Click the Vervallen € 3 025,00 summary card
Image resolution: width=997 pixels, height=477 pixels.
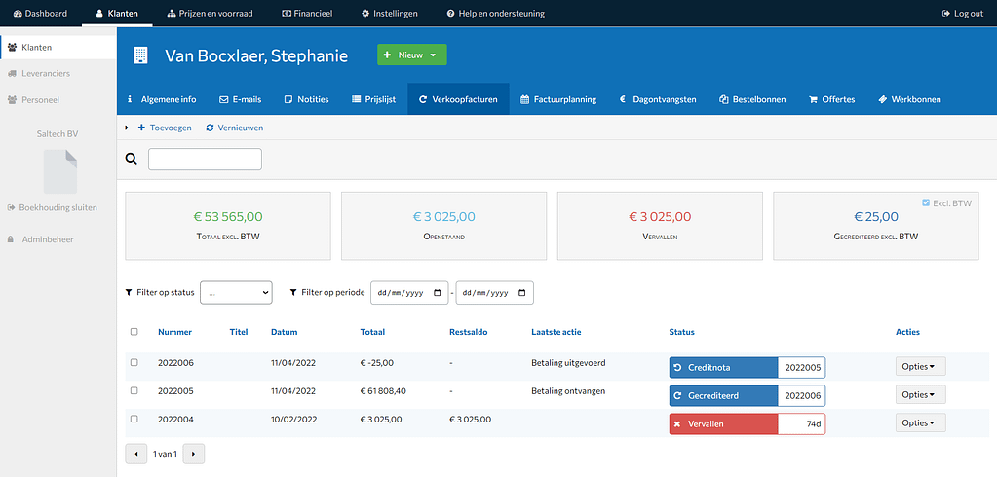[x=660, y=226]
